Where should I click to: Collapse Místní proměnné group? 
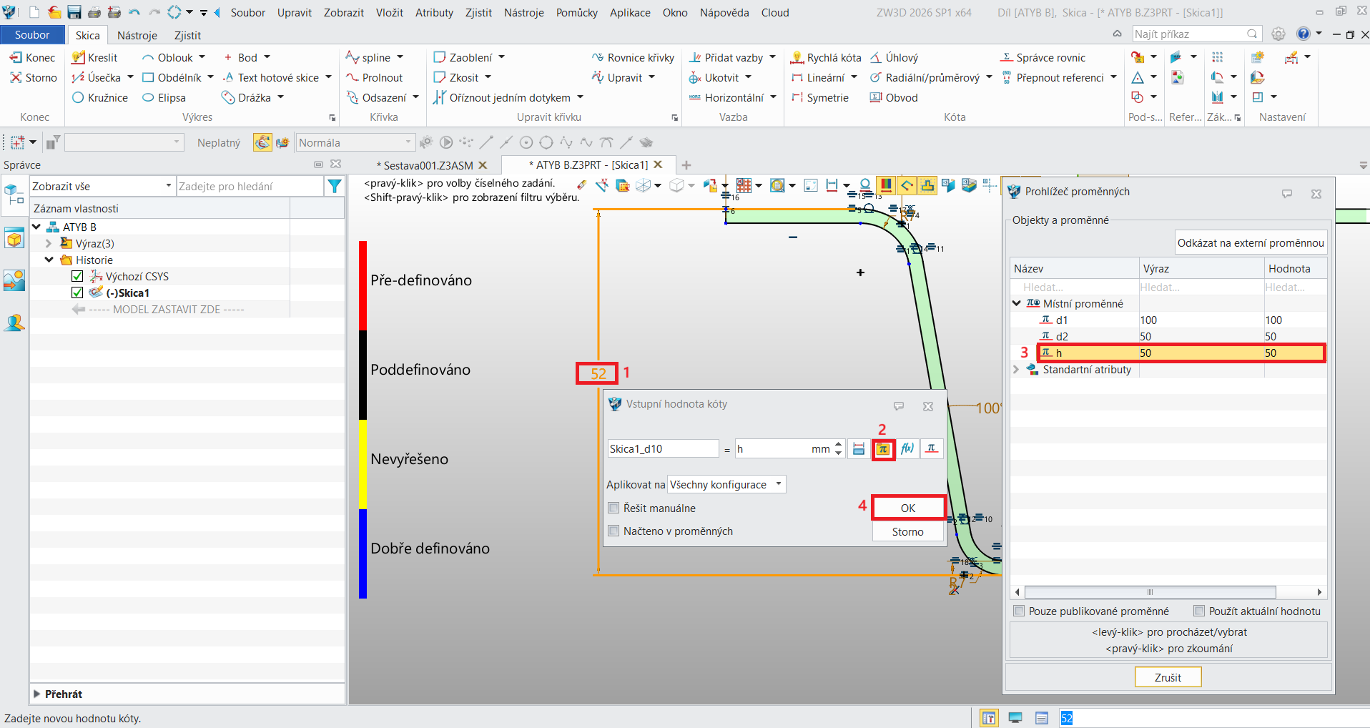pyautogui.click(x=1017, y=303)
